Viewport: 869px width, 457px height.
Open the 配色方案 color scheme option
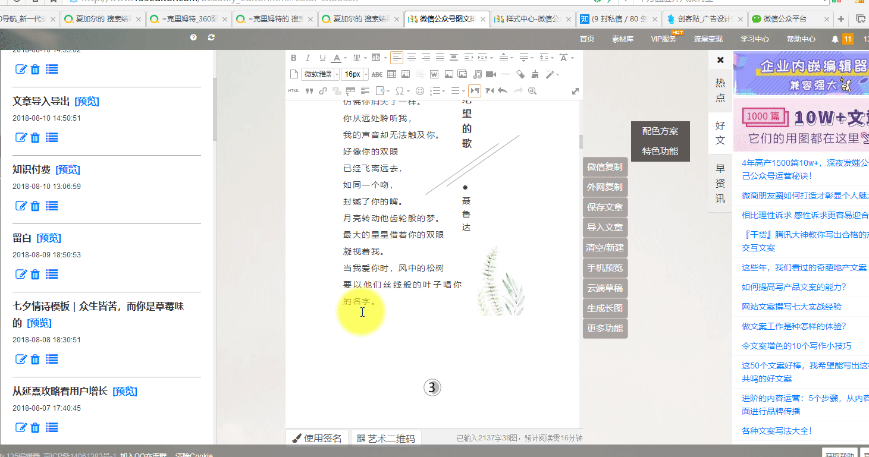tap(660, 131)
